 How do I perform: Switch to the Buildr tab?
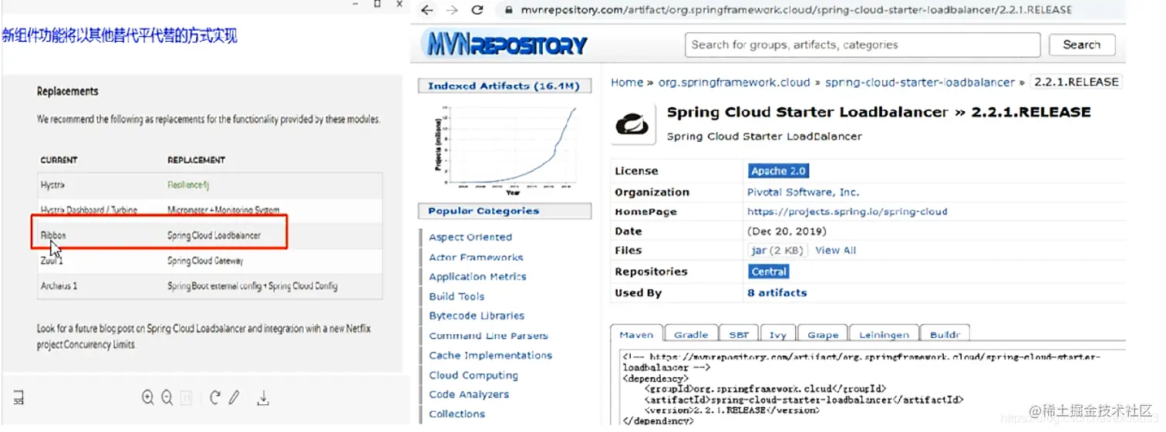(945, 335)
